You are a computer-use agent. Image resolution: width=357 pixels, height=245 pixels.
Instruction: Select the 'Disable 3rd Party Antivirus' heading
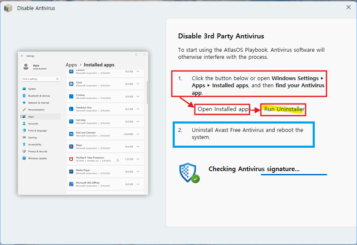(221, 36)
